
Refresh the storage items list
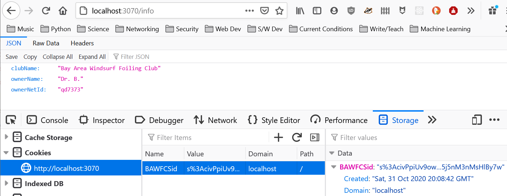point(296,138)
